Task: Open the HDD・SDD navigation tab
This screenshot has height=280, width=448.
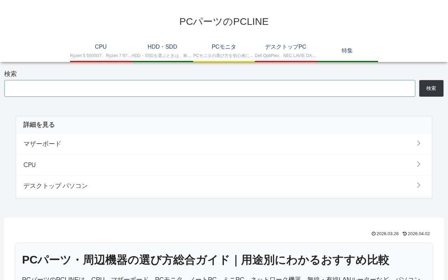Action: click(162, 51)
